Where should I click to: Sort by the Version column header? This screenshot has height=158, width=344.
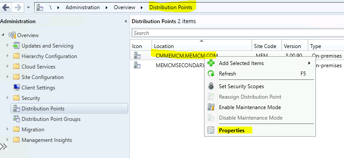[x=295, y=46]
